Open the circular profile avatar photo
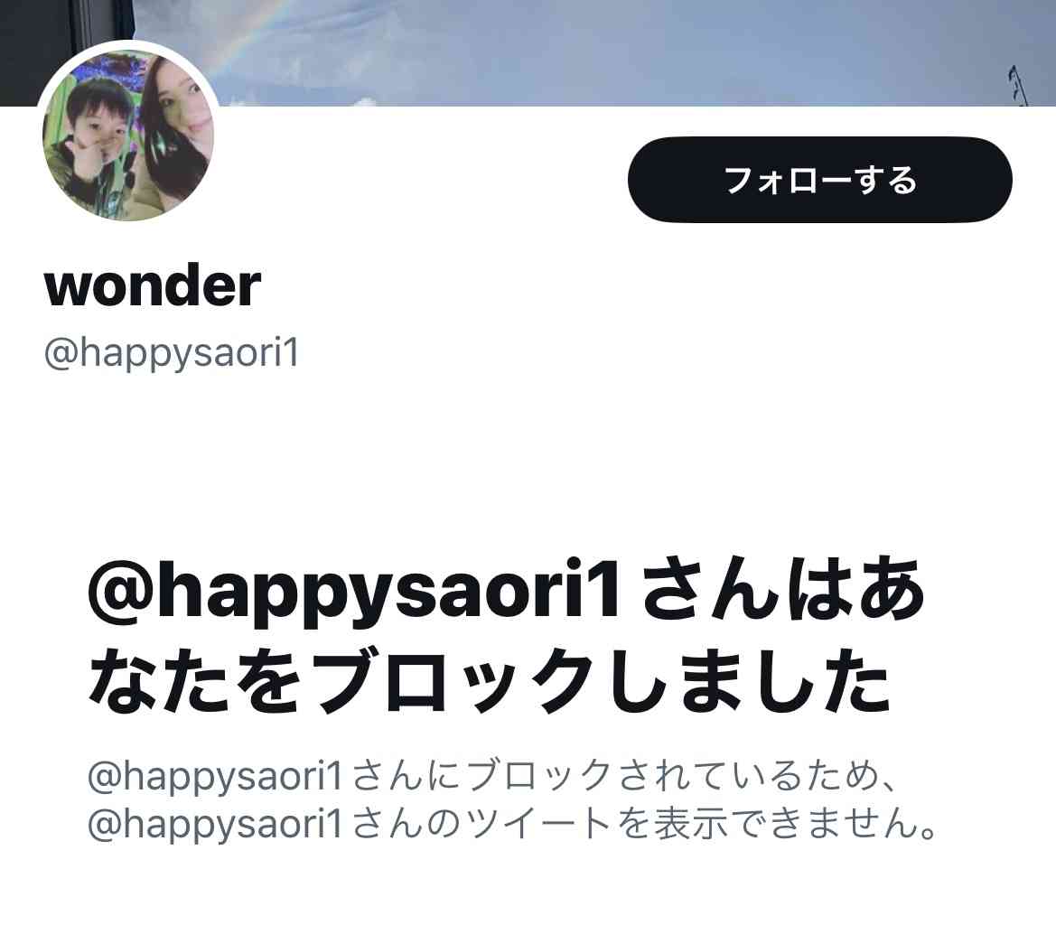The image size is (1056, 925). (128, 135)
